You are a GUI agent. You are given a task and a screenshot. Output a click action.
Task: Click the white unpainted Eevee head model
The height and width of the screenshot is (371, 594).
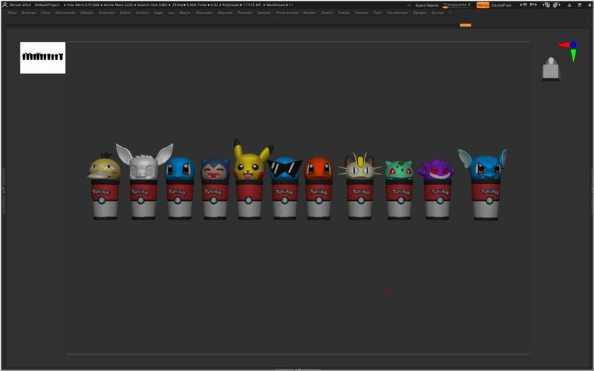coord(143,163)
